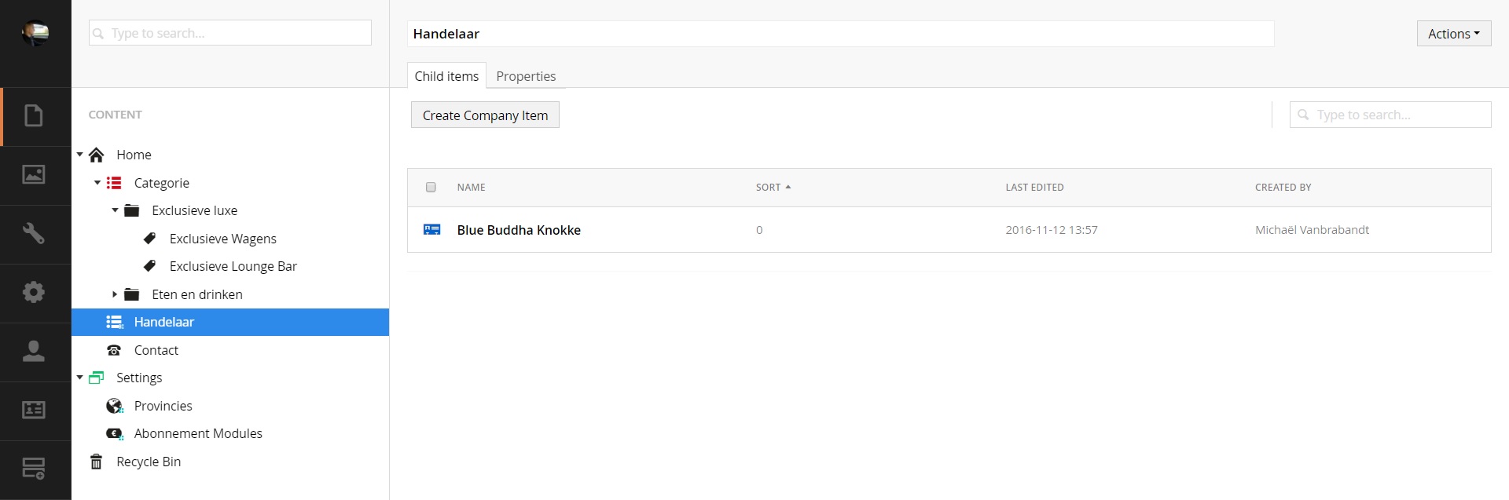Screen dimensions: 1509x500
Task: Collapse the Home tree node
Action: point(80,155)
